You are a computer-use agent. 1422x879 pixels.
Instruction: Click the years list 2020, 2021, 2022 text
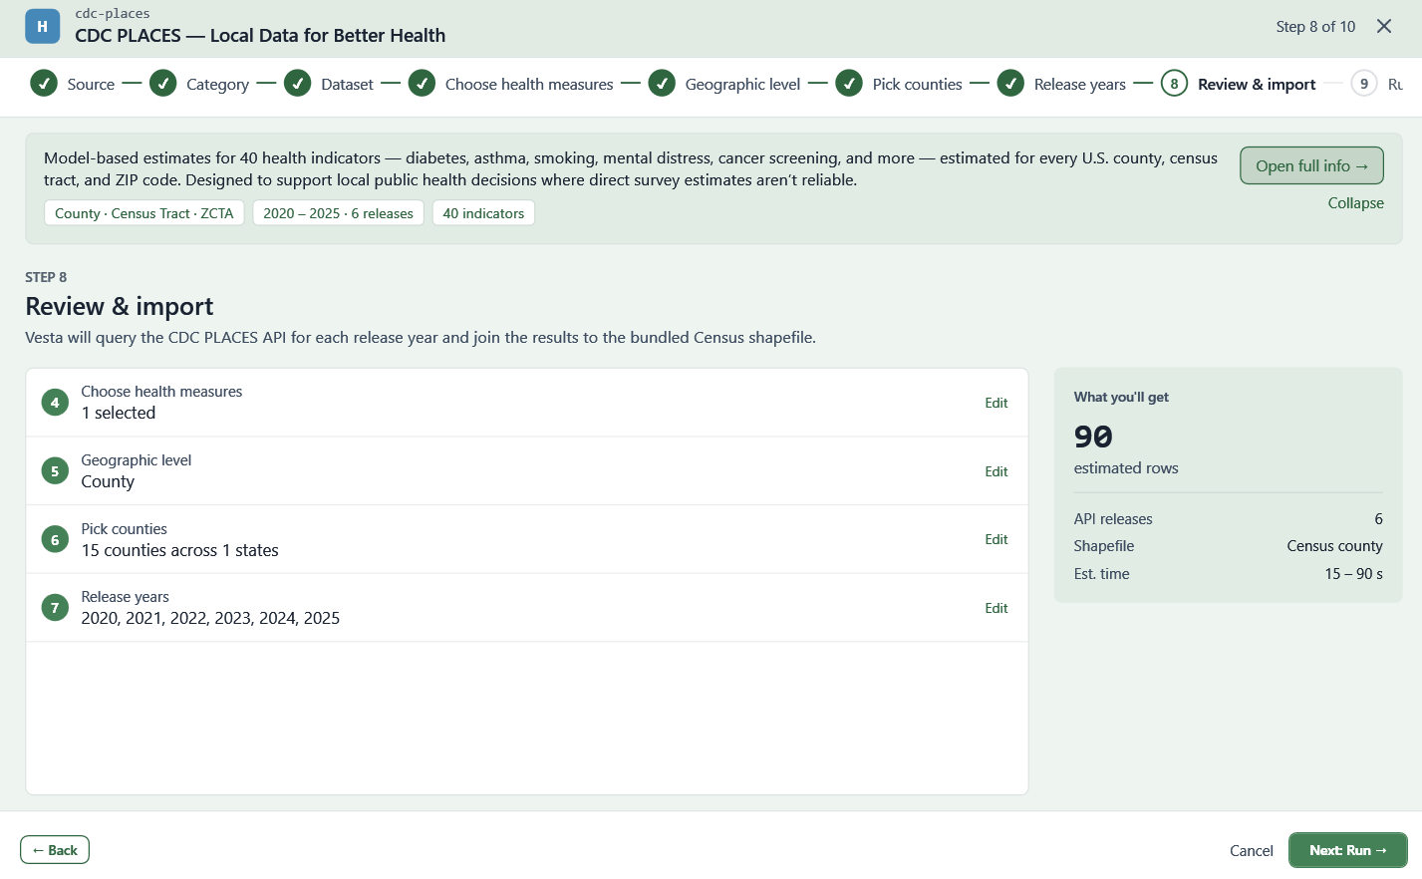(210, 618)
